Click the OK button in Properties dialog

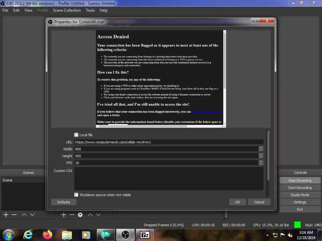[x=238, y=202]
